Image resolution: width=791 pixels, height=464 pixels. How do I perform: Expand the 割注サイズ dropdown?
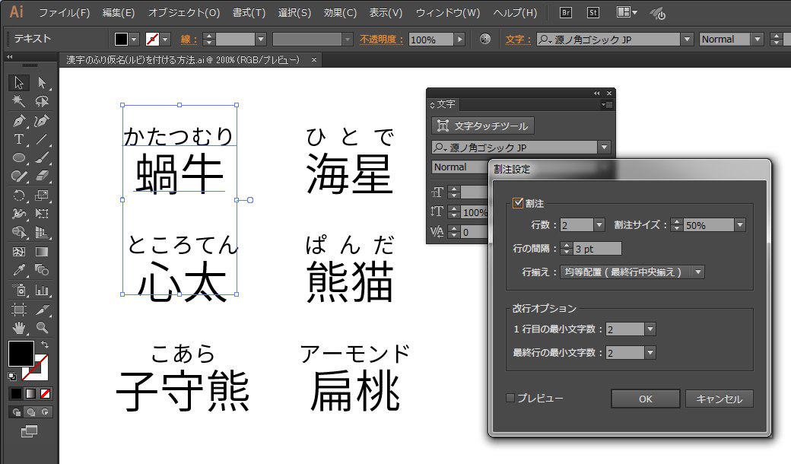pyautogui.click(x=739, y=225)
